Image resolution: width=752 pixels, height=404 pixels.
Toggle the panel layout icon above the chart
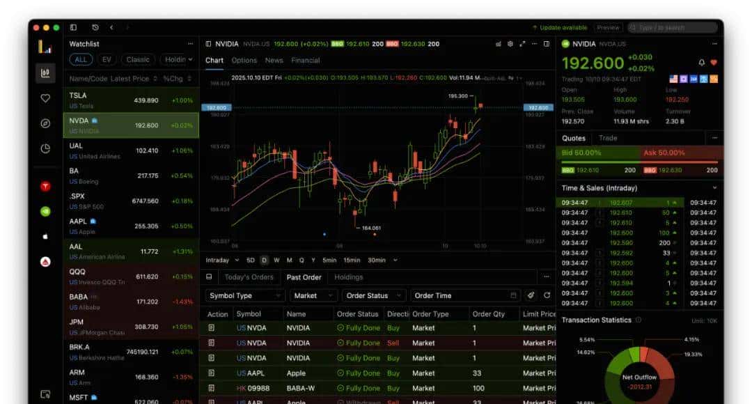click(547, 43)
